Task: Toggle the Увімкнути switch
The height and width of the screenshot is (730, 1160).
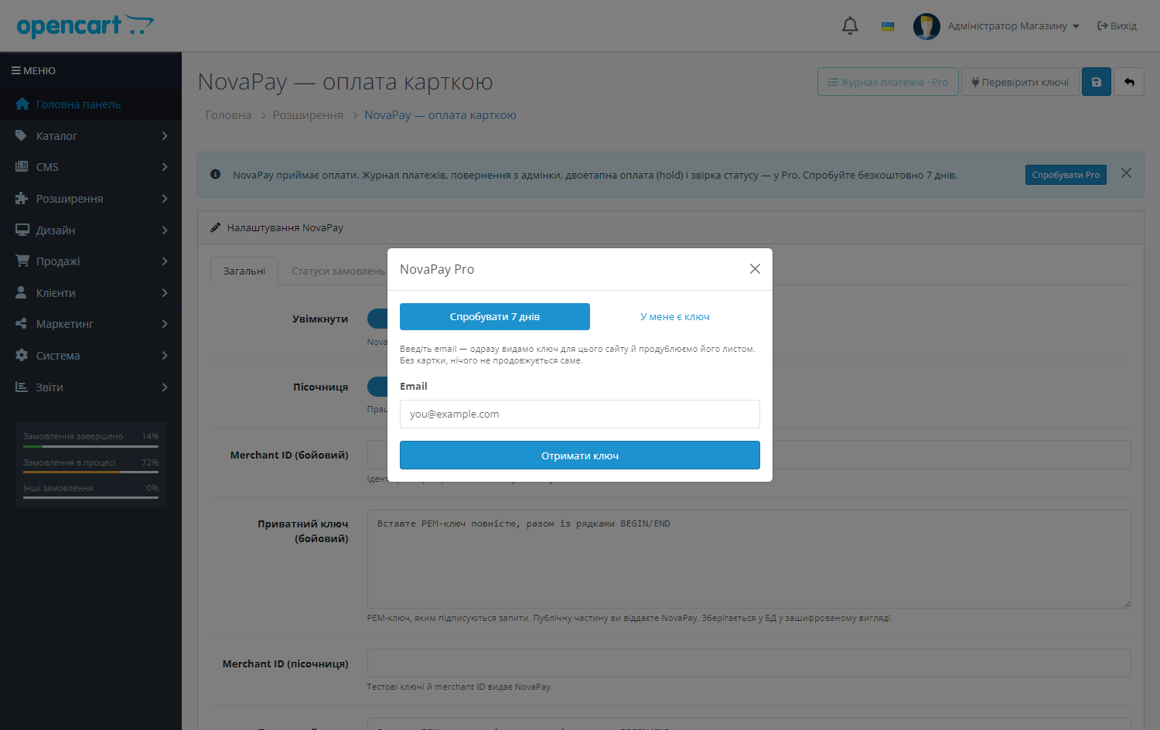Action: point(377,319)
